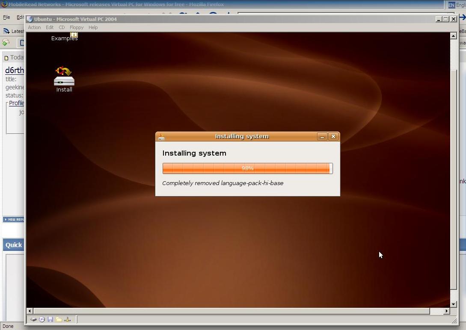Open the File menu in Firefox
466x330 pixels.
[6, 17]
